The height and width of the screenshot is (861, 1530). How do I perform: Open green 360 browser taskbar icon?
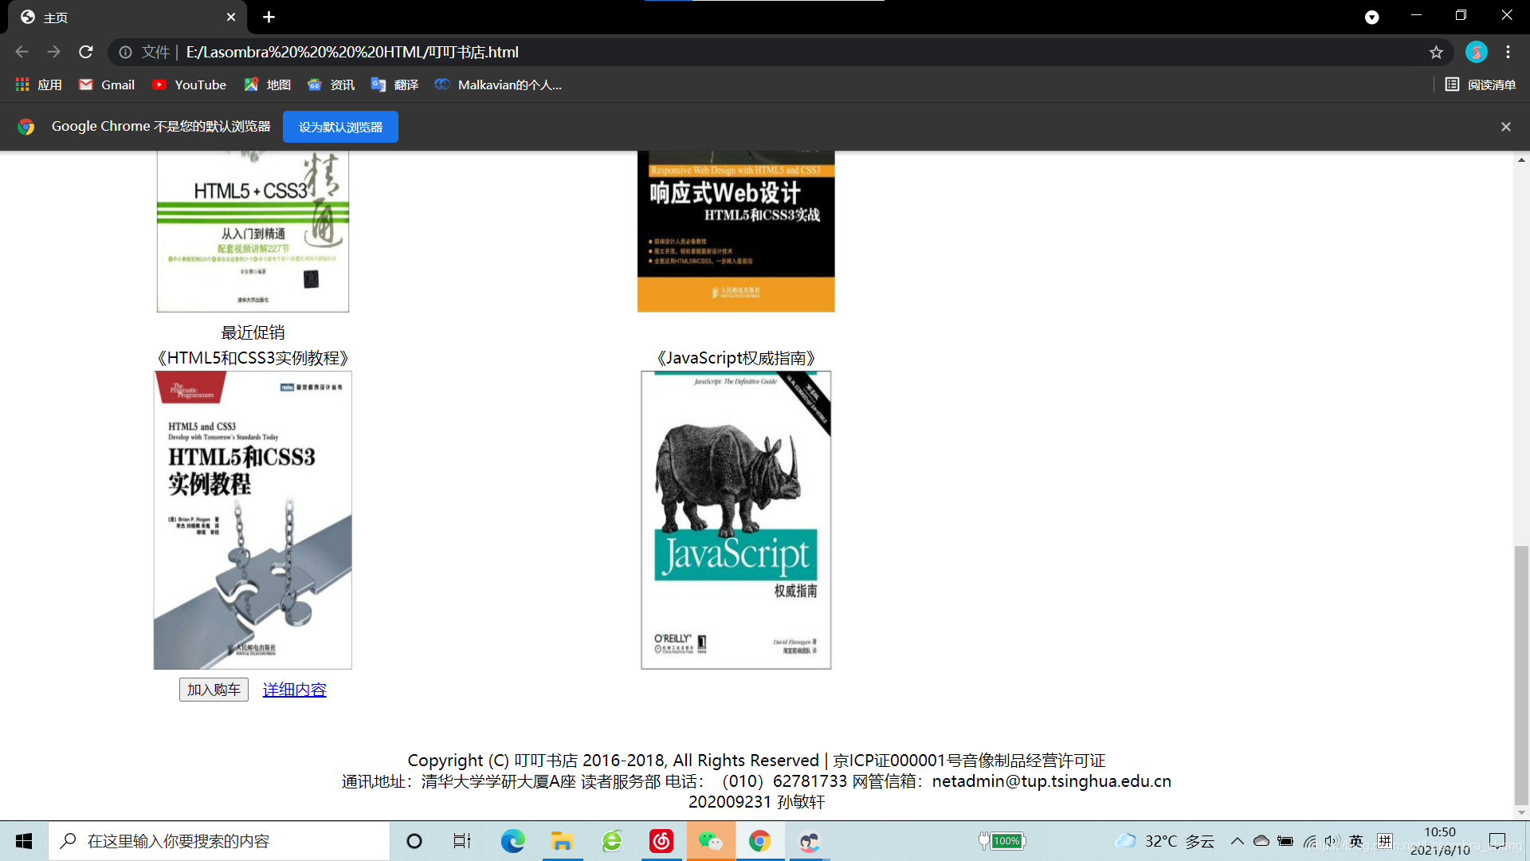(x=611, y=841)
